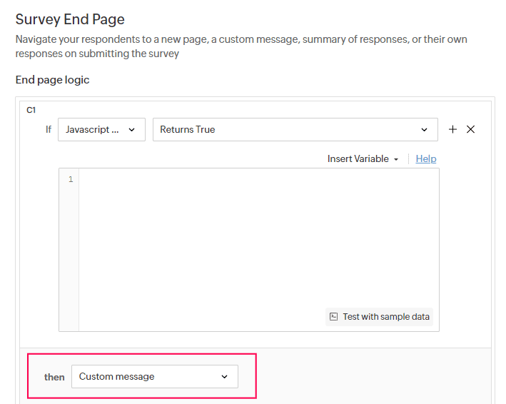Add a new condition with plus icon
The width and height of the screenshot is (506, 404).
click(452, 129)
